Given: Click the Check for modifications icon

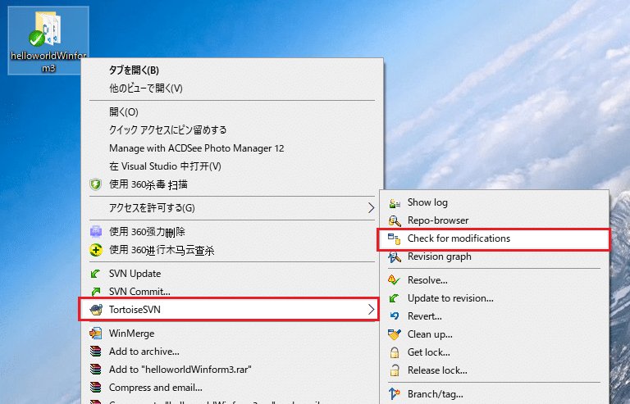Looking at the screenshot, I should tap(394, 238).
